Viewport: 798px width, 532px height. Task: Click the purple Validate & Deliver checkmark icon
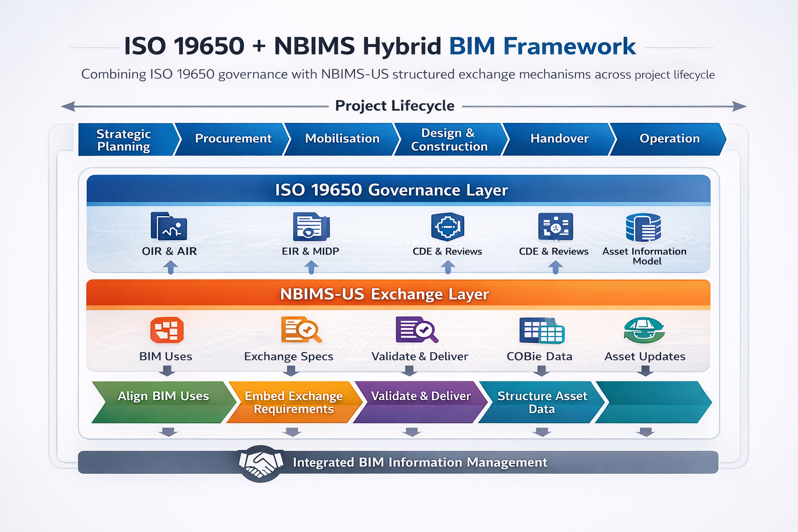(x=417, y=330)
